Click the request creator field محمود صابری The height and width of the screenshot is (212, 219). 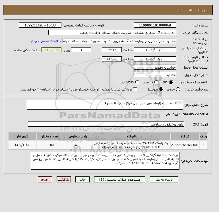pos(119,41)
